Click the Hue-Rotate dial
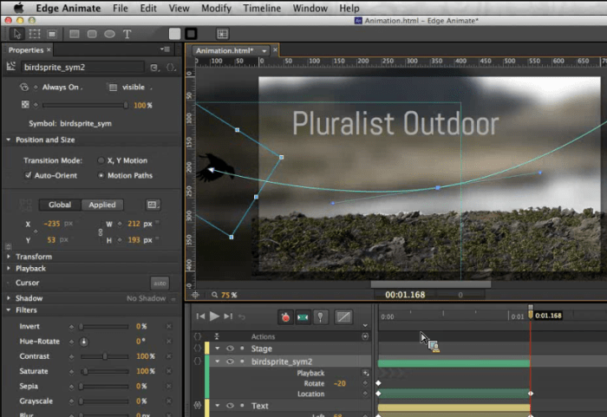 [84, 342]
